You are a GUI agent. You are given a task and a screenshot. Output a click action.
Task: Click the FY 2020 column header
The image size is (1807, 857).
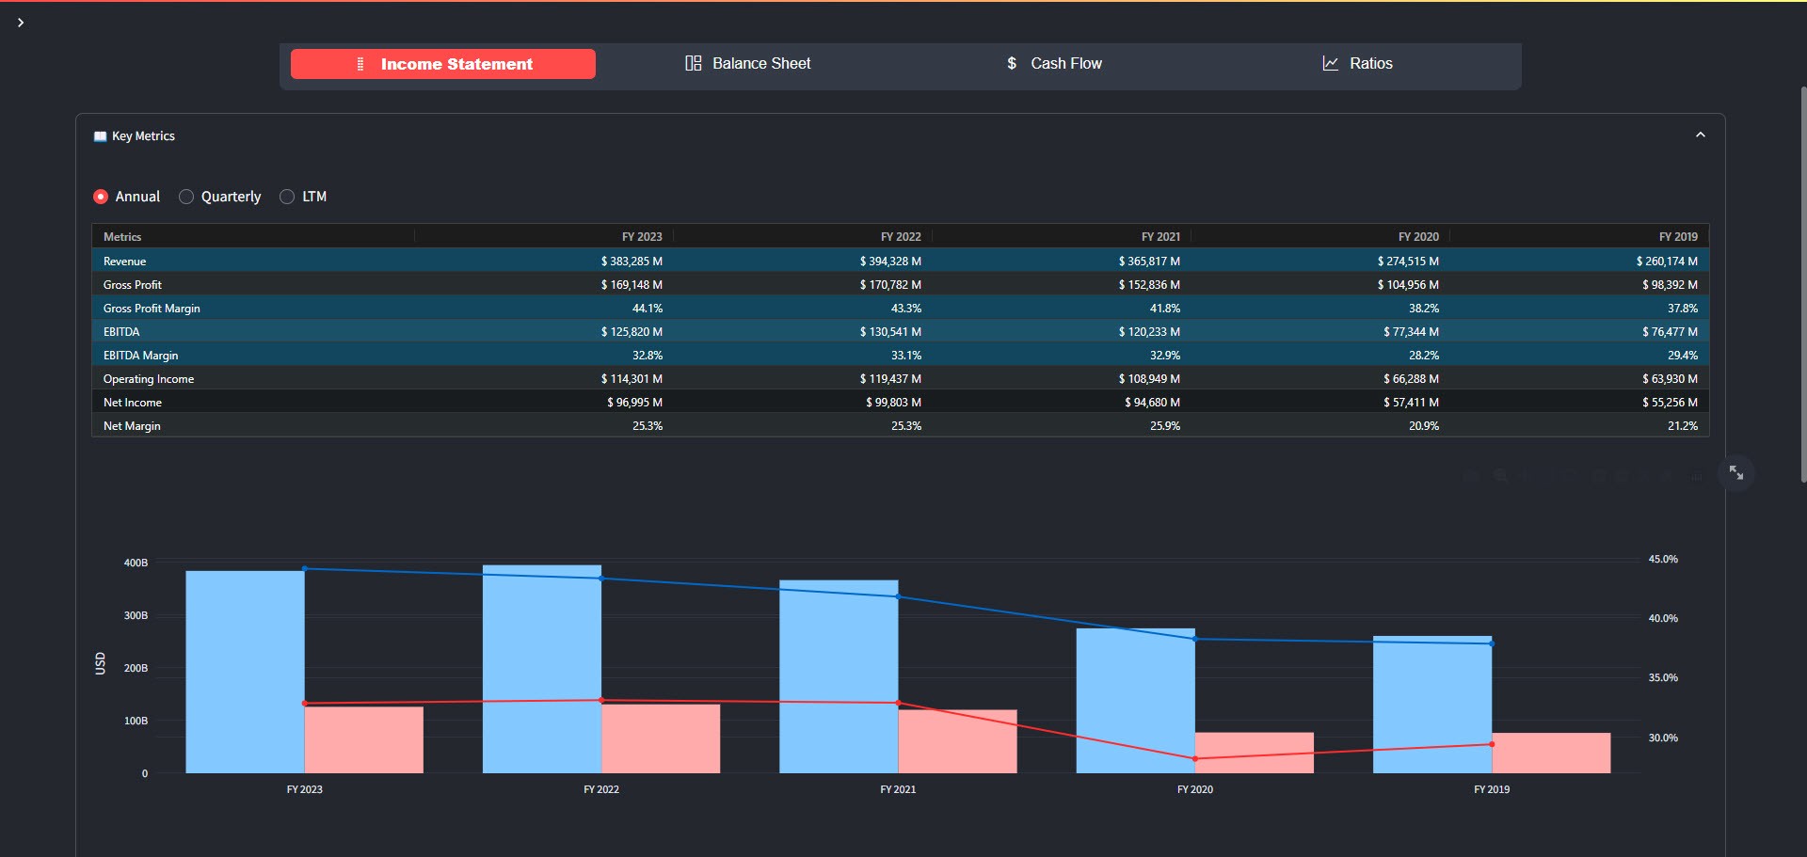coord(1418,237)
